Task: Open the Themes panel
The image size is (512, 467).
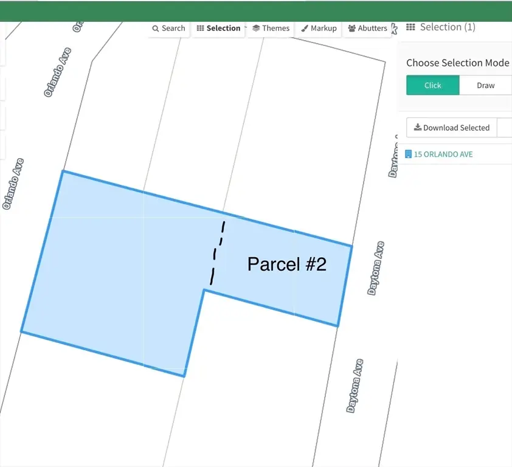Action: [270, 28]
